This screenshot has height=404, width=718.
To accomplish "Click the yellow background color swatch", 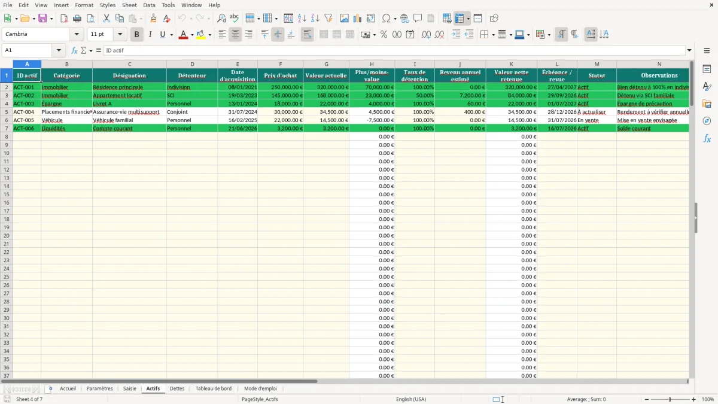I will [x=201, y=35].
